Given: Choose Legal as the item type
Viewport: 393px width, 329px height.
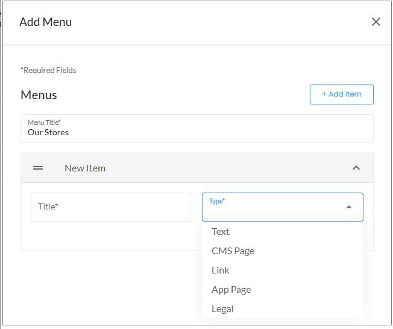Looking at the screenshot, I should tap(222, 308).
